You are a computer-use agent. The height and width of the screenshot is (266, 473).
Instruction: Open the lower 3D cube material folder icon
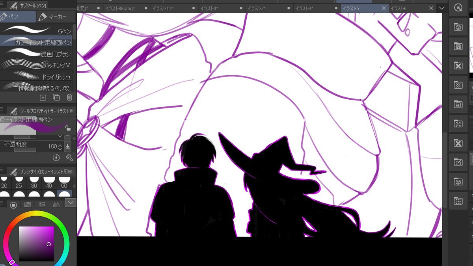point(458,181)
